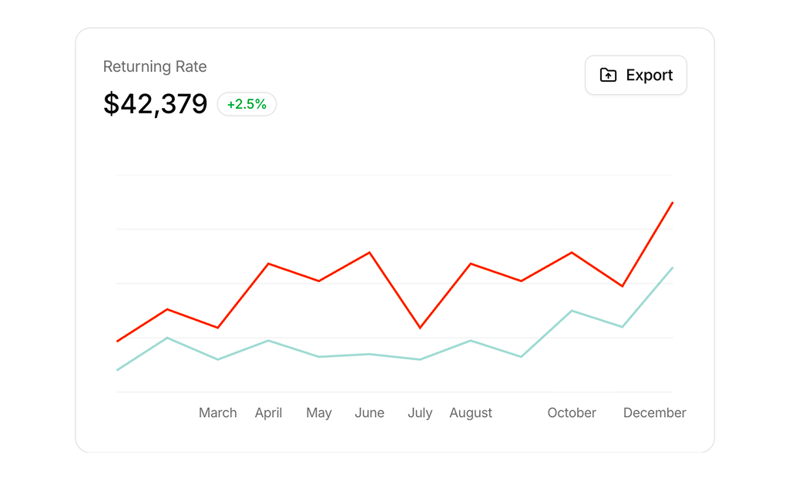
Task: Select the $42,379 total value
Action: (x=156, y=104)
